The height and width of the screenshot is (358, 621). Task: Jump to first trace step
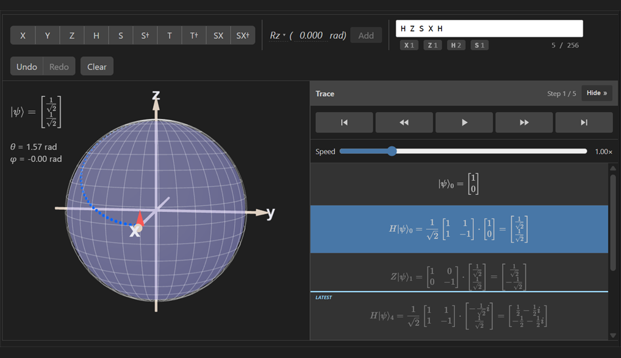click(344, 122)
